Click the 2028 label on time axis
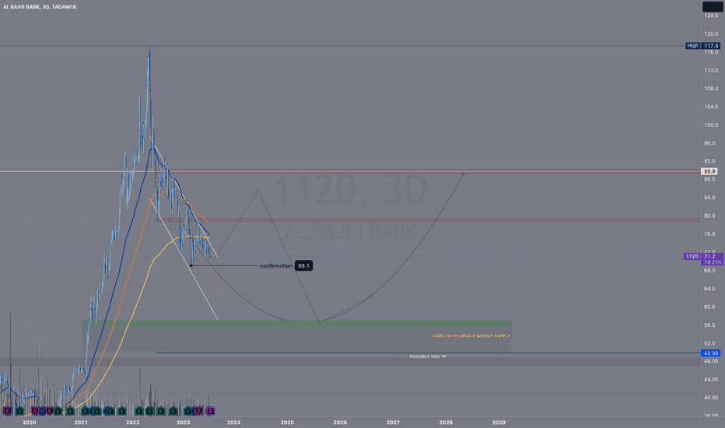 point(447,423)
